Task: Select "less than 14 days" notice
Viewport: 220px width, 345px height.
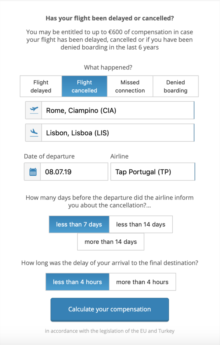Action: pyautogui.click(x=141, y=224)
